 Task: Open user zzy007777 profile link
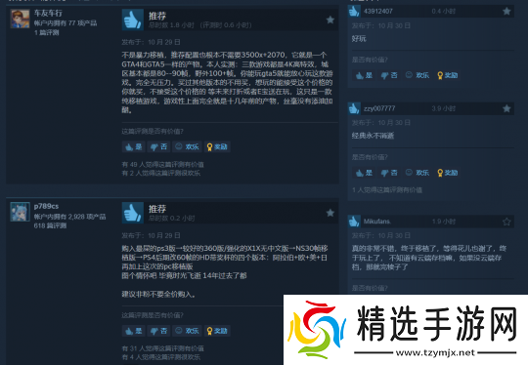click(379, 108)
